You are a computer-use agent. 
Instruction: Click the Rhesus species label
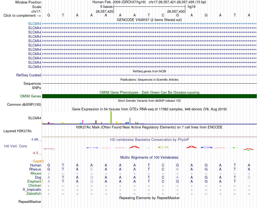[x=35, y=169]
